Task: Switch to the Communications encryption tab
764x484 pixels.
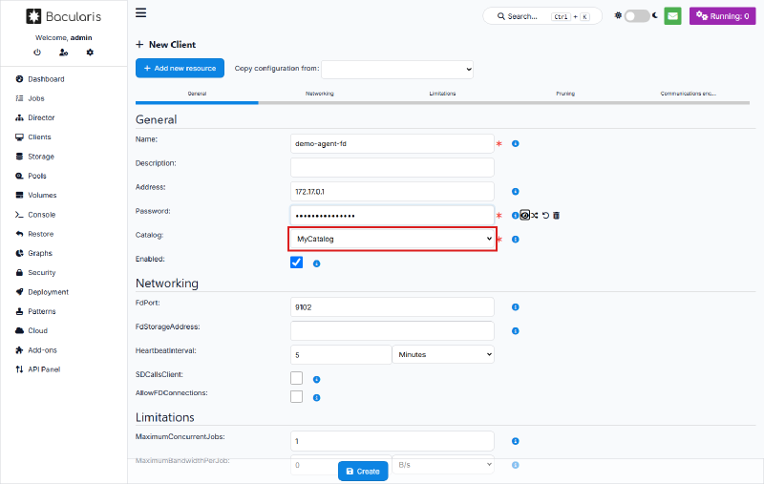Action: coord(688,94)
